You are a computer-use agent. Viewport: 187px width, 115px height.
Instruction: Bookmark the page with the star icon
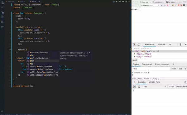pyautogui.click(x=158, y=5)
